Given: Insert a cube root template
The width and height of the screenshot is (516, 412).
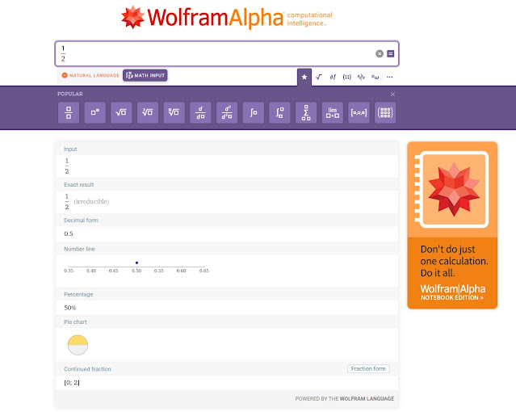Looking at the screenshot, I should tap(148, 112).
